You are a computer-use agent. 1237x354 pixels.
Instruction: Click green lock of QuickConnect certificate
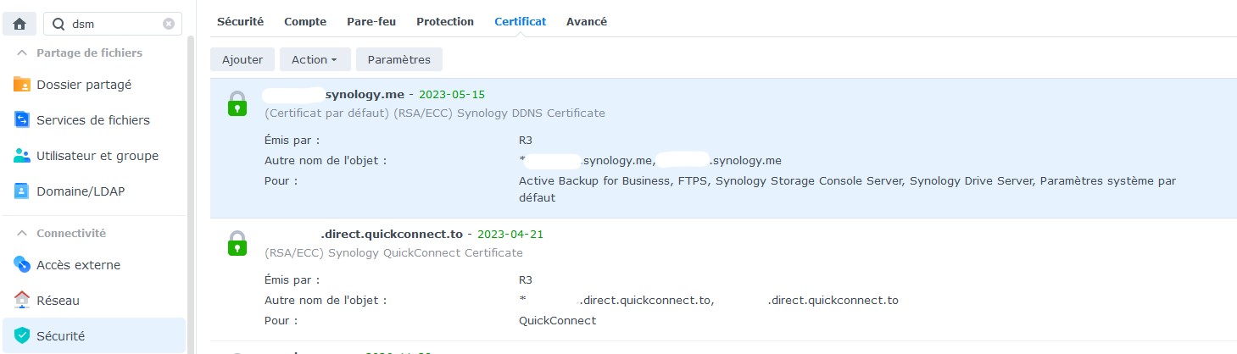point(237,243)
